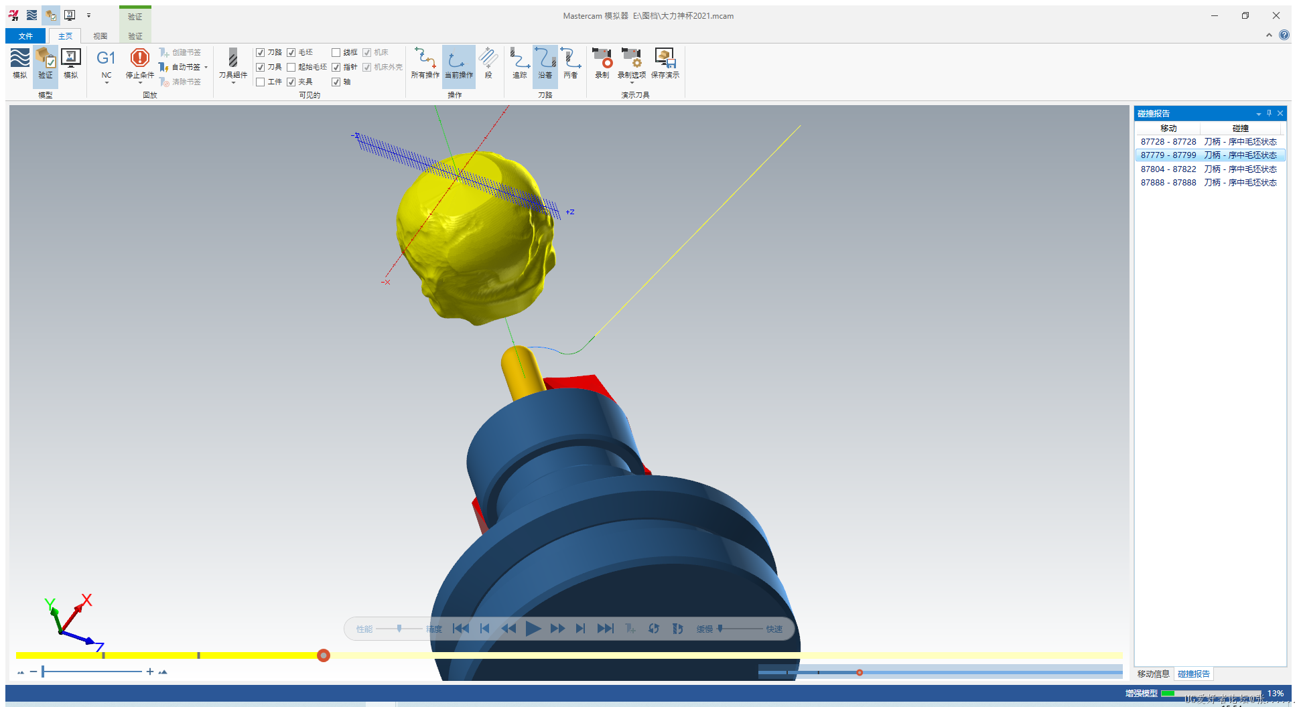The height and width of the screenshot is (707, 1297).
Task: Fast forward the simulation
Action: tap(557, 629)
